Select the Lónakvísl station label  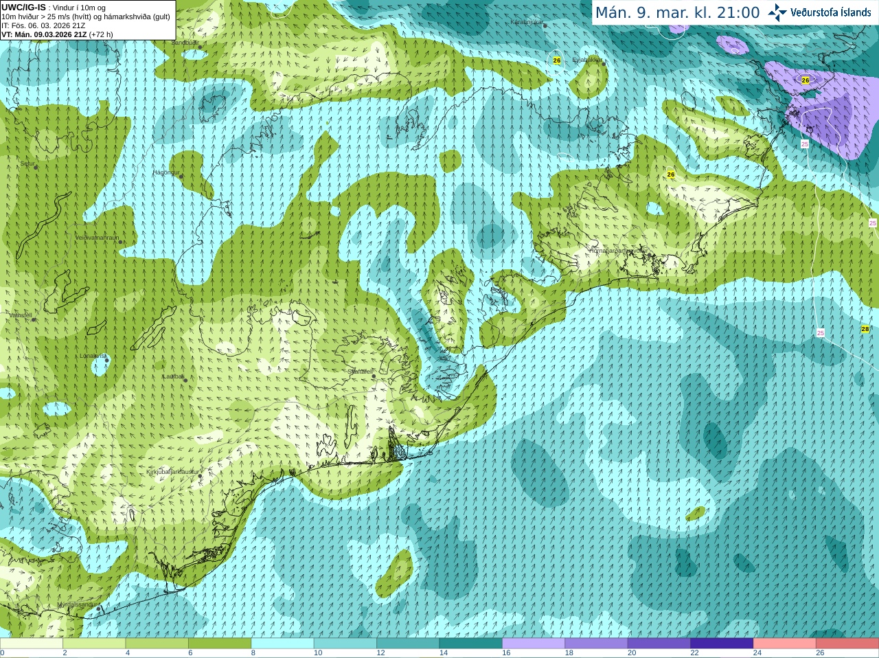click(93, 356)
